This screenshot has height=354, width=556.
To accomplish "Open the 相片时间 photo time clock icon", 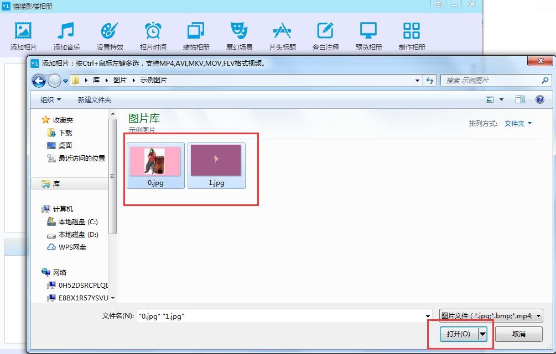I will pos(153,31).
